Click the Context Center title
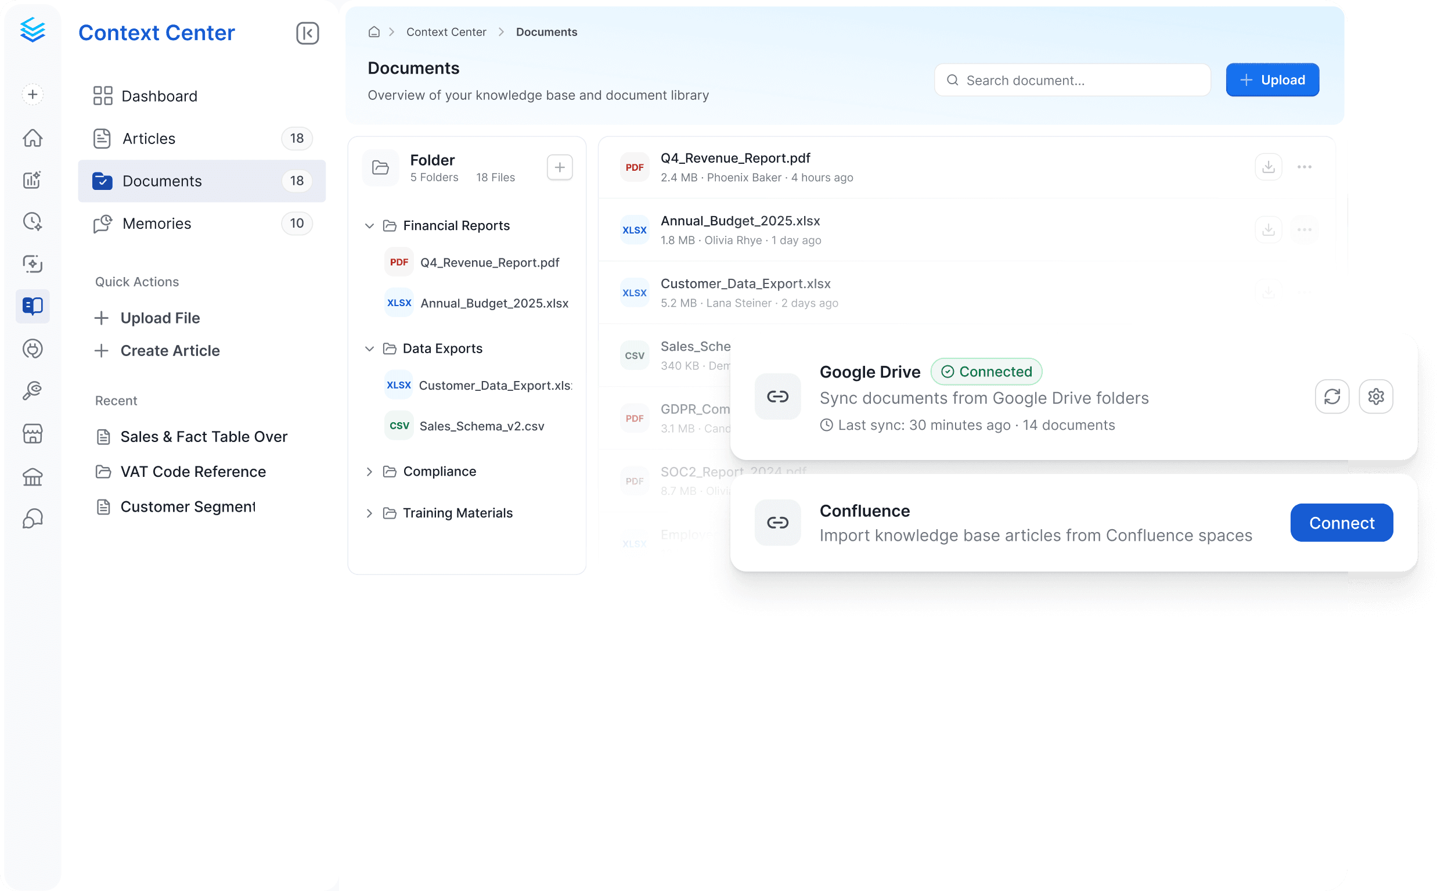 [x=157, y=33]
